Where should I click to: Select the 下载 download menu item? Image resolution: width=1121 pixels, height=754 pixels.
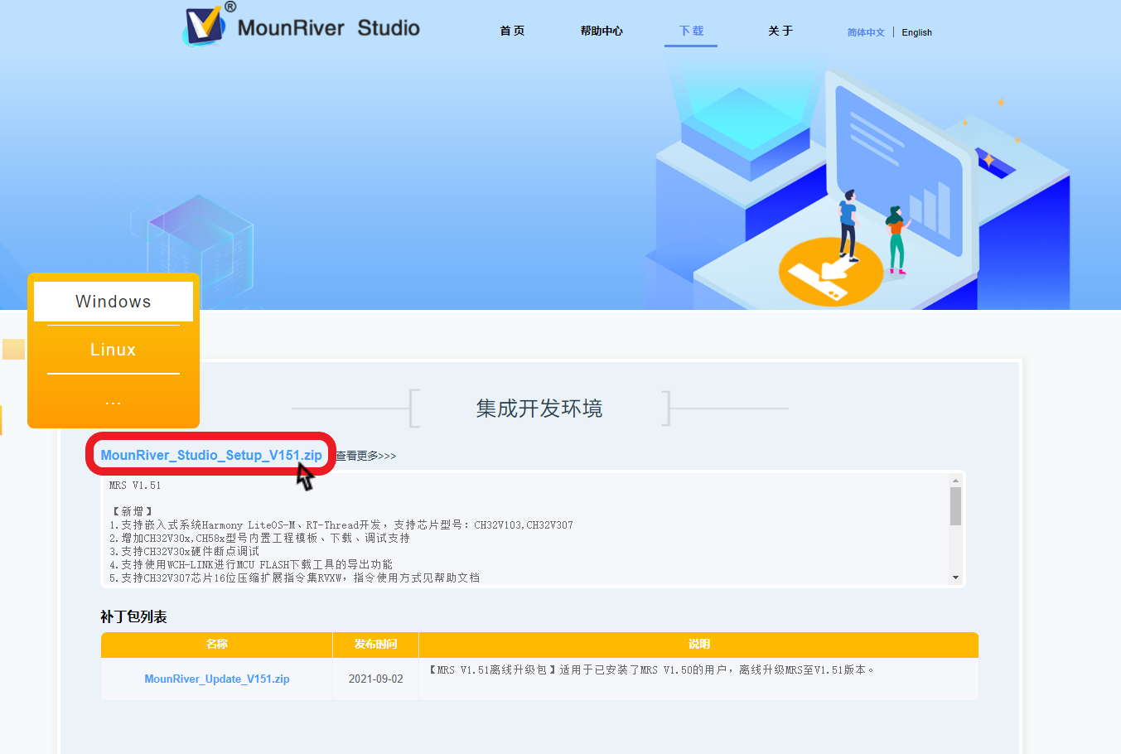(x=691, y=31)
